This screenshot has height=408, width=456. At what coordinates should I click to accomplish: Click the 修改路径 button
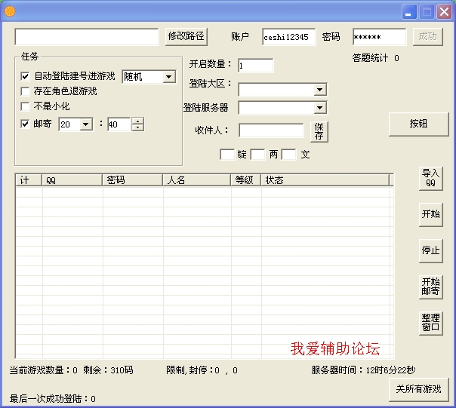(186, 37)
